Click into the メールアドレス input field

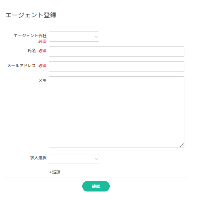pos(117,67)
